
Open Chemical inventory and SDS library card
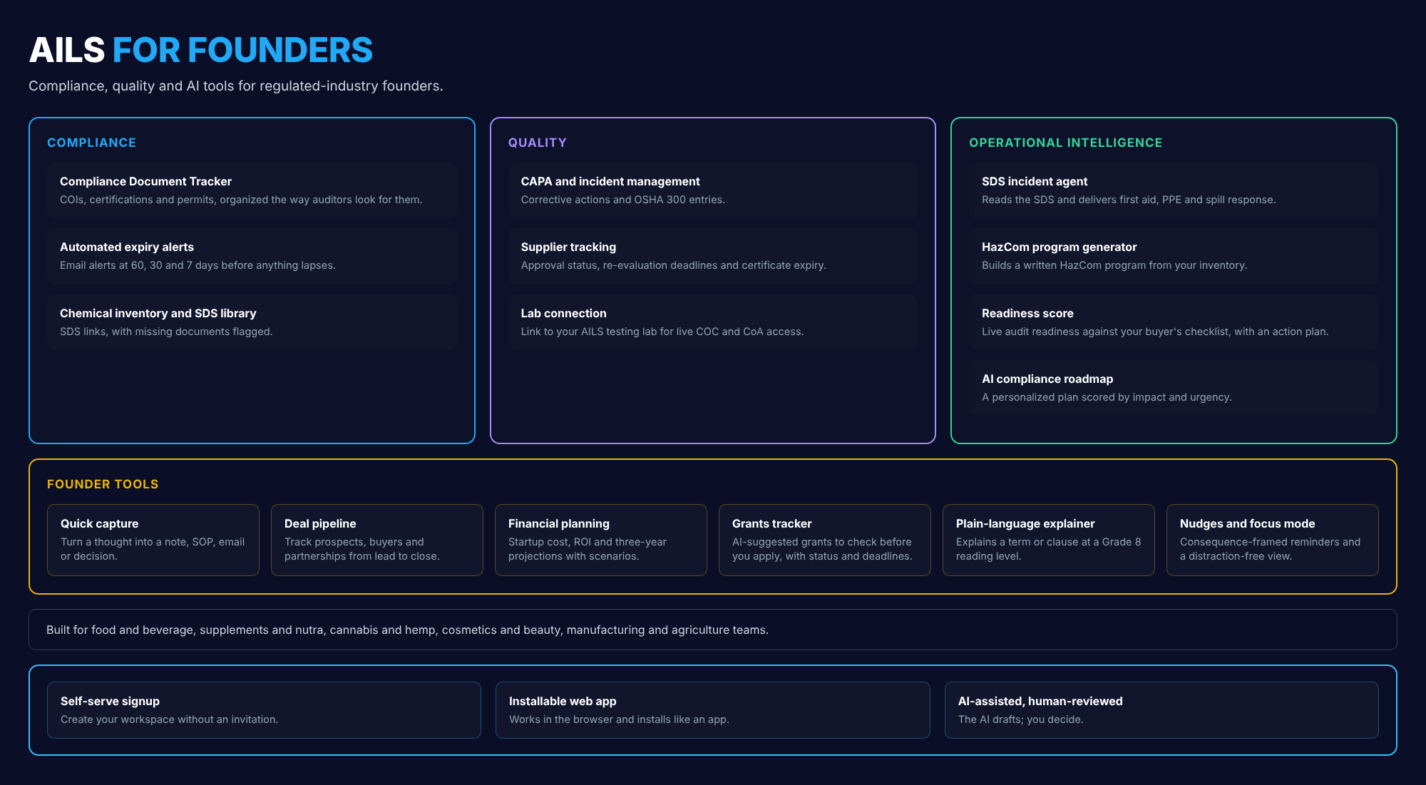point(252,322)
